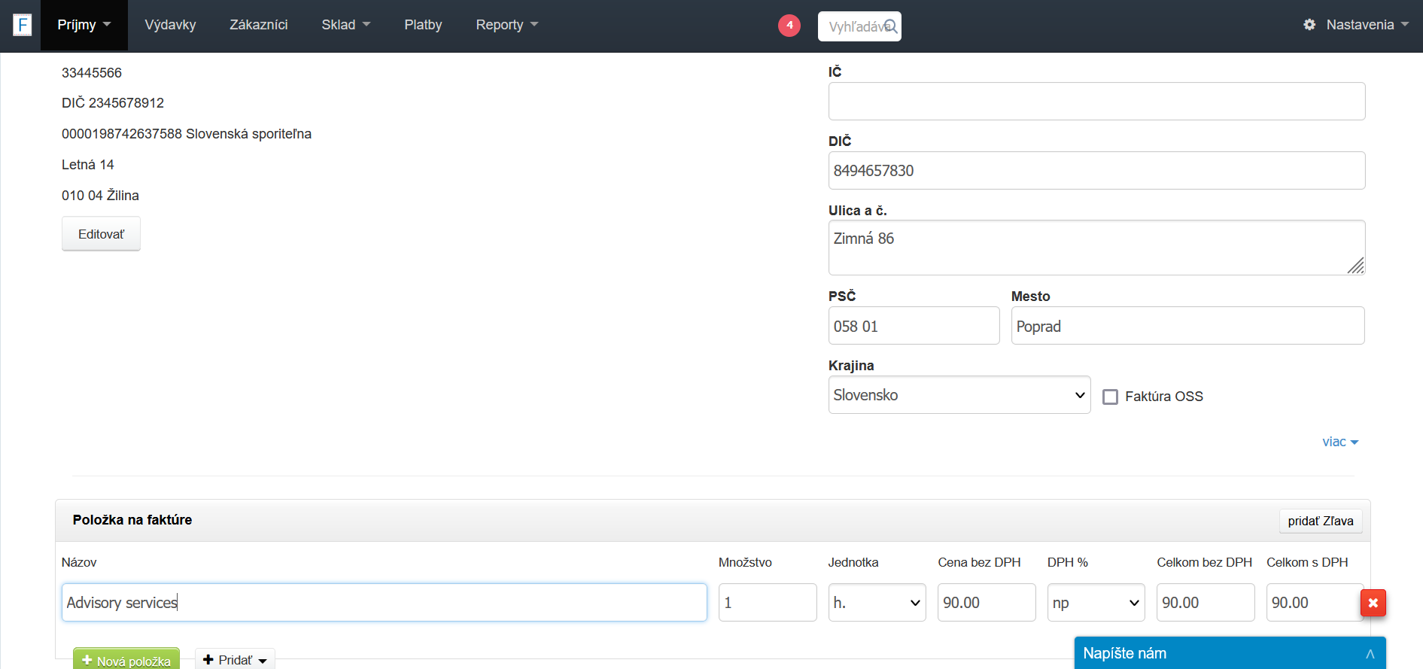Click the pridať Zľava button
1423x669 pixels.
tap(1320, 521)
